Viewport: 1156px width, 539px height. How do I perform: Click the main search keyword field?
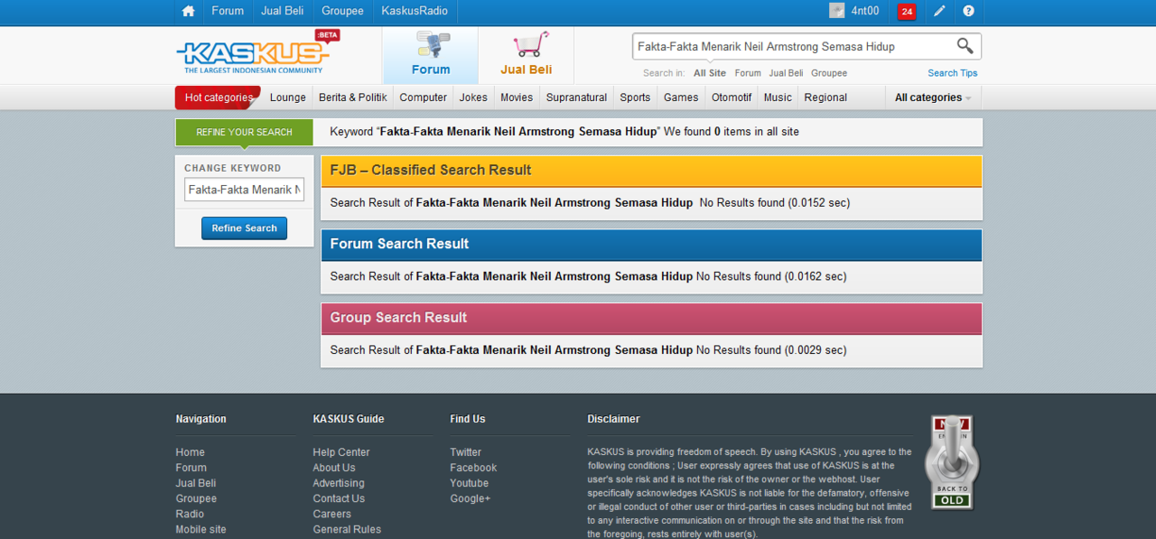click(793, 46)
